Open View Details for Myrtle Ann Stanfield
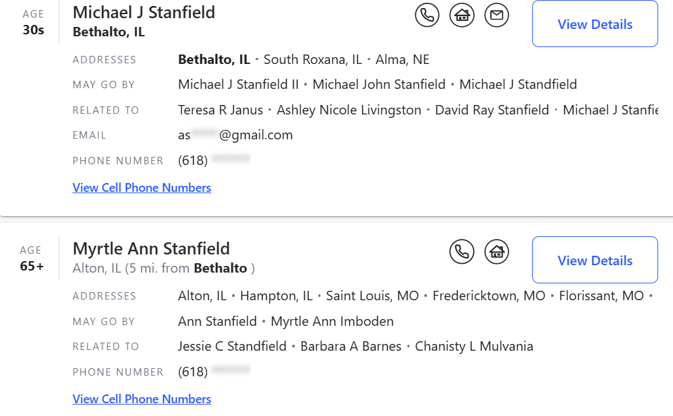 [595, 261]
